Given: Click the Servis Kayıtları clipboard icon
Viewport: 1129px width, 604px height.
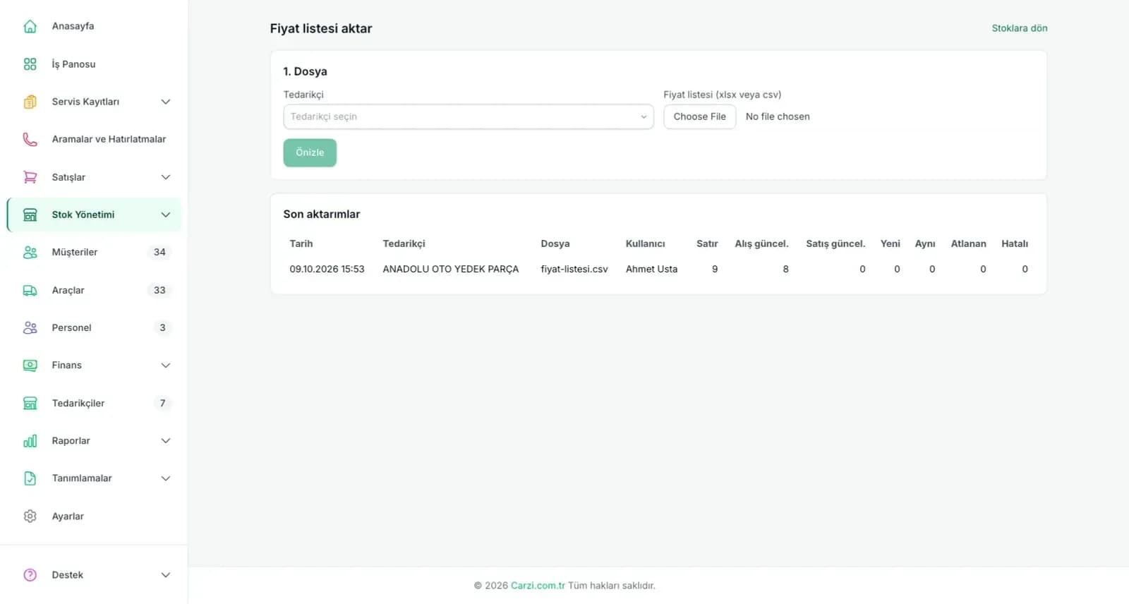Looking at the screenshot, I should pos(30,102).
